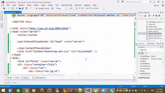Open the Team Explorer tab
The image size is (165, 93).
151,43
